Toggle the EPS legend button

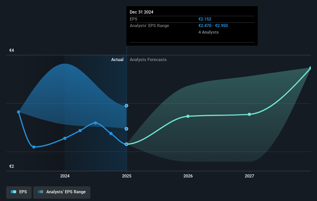(19, 192)
